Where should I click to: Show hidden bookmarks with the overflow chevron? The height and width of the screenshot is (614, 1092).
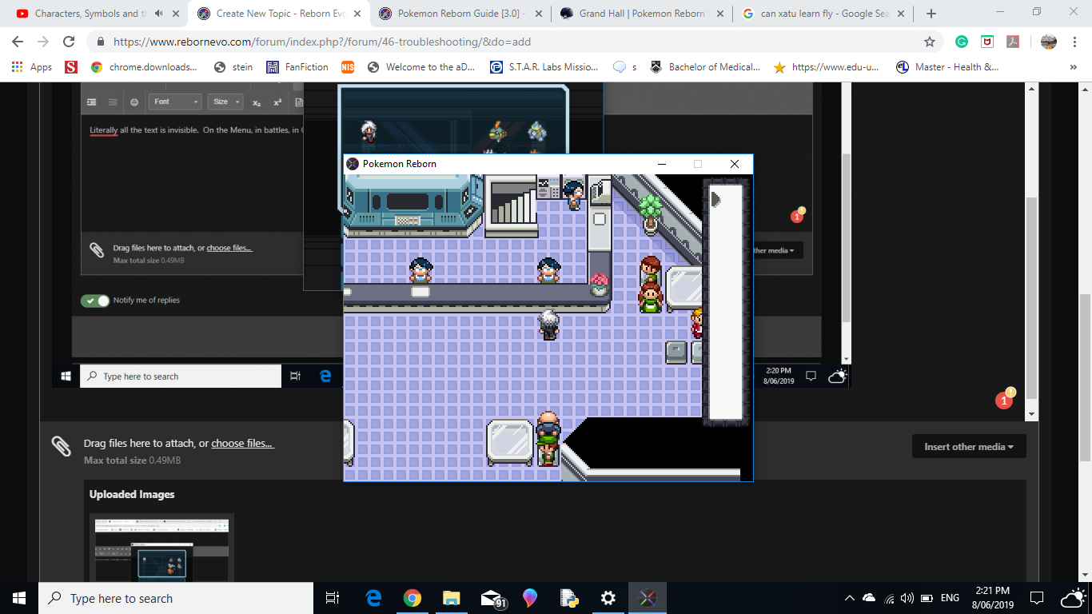[1073, 67]
